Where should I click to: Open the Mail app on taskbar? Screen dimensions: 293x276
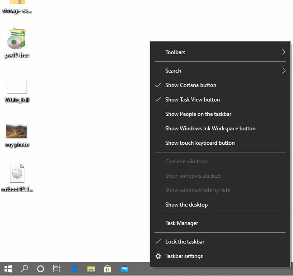pyautogui.click(x=124, y=269)
